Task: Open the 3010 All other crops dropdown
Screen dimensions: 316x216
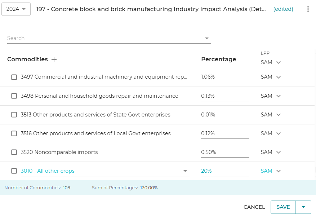Action: 185,171
